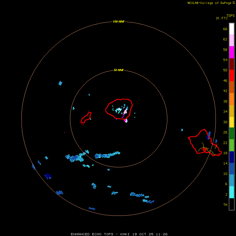Select the legend value 50
236x236 pixels.
[225, 70]
